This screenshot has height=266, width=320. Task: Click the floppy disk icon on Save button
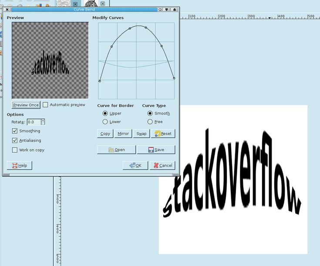[151, 150]
